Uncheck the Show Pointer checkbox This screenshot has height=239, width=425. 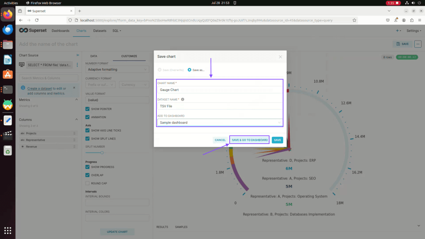pos(88,109)
